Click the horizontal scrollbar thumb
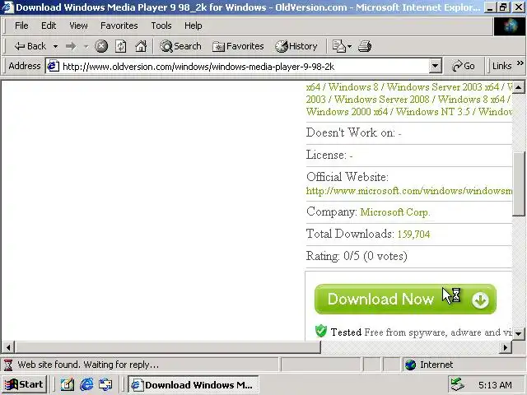This screenshot has width=527, height=395. click(x=168, y=347)
